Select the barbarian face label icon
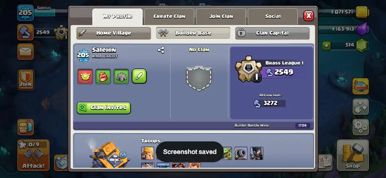This screenshot has height=178, width=386. [x=103, y=76]
